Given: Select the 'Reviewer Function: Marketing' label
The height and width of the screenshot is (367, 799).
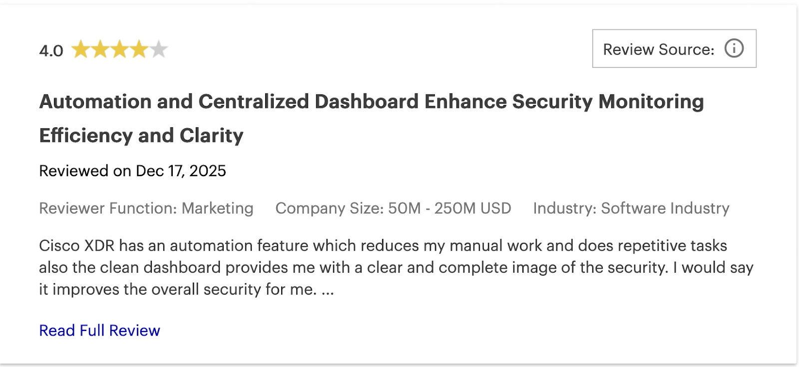Looking at the screenshot, I should tap(146, 208).
